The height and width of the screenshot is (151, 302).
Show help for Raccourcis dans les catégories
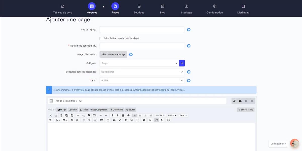(189, 72)
